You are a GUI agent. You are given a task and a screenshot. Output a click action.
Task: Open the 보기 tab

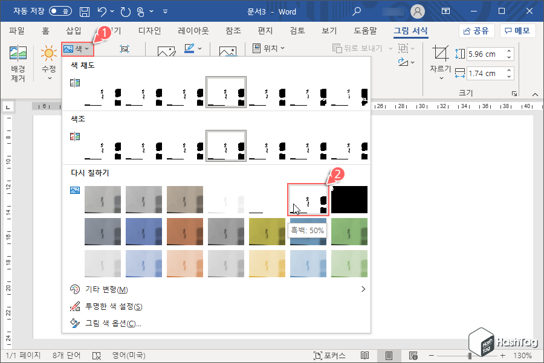coord(329,31)
